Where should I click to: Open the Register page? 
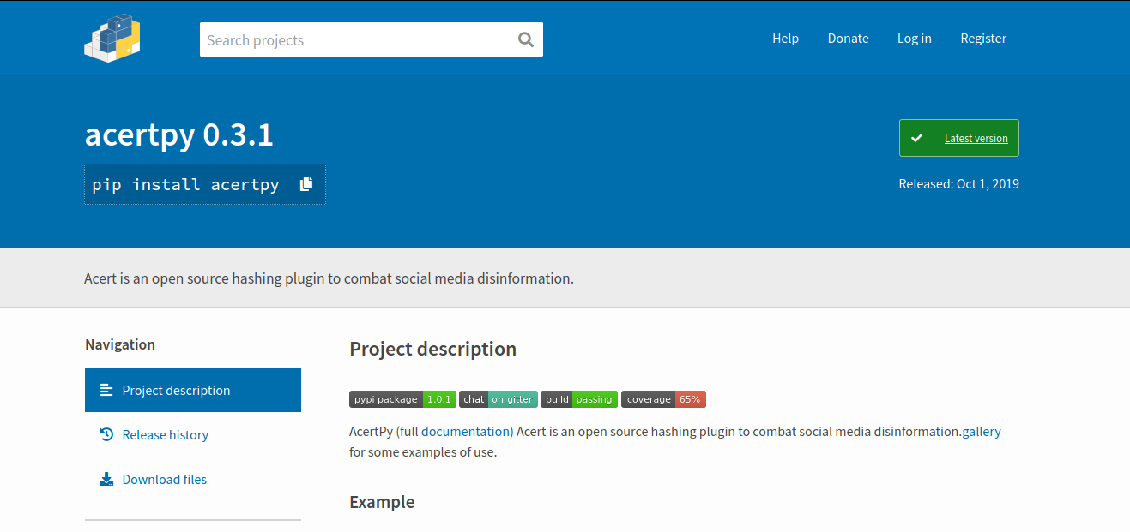[x=983, y=38]
